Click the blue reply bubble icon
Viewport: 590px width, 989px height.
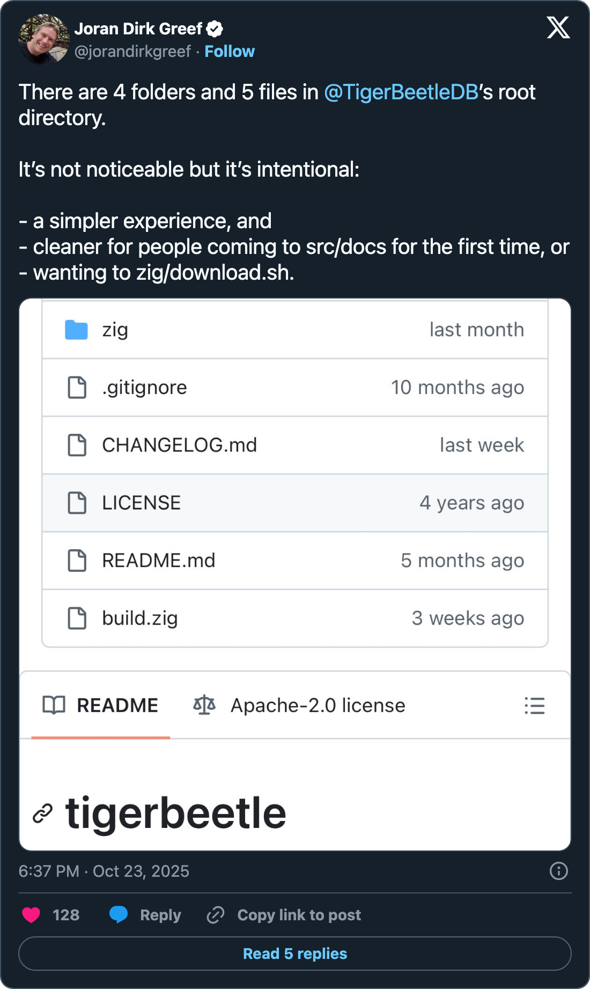click(x=119, y=914)
